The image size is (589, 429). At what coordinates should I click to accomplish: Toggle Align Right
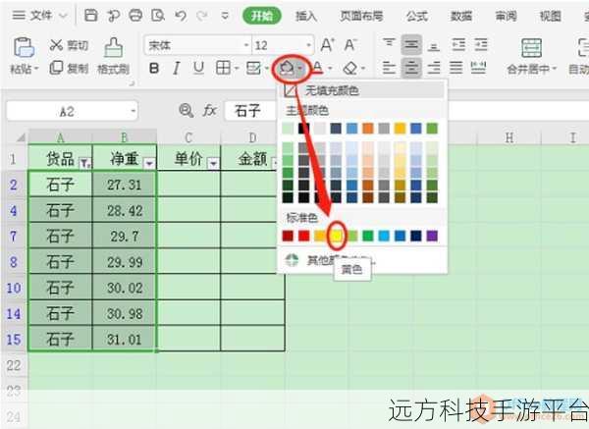click(x=434, y=68)
